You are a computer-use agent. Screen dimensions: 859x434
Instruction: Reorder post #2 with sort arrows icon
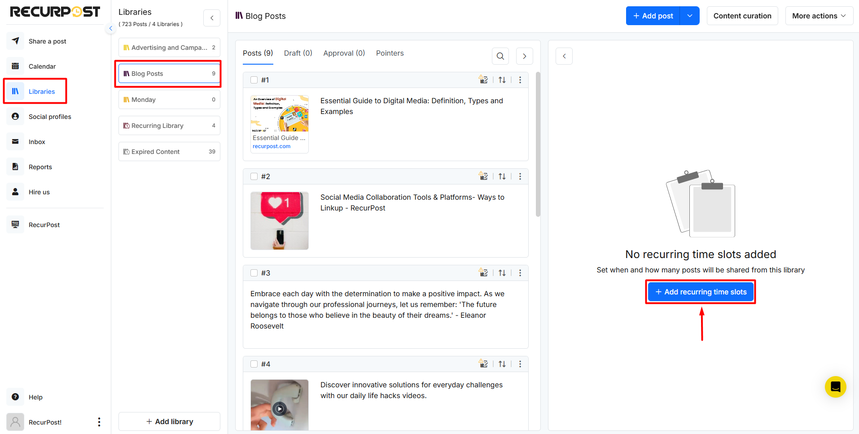click(x=502, y=176)
